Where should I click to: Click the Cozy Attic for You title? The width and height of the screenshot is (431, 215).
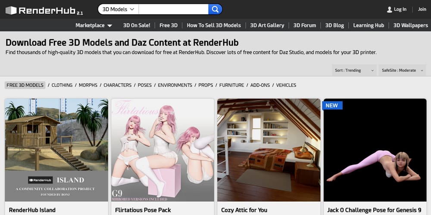244,210
